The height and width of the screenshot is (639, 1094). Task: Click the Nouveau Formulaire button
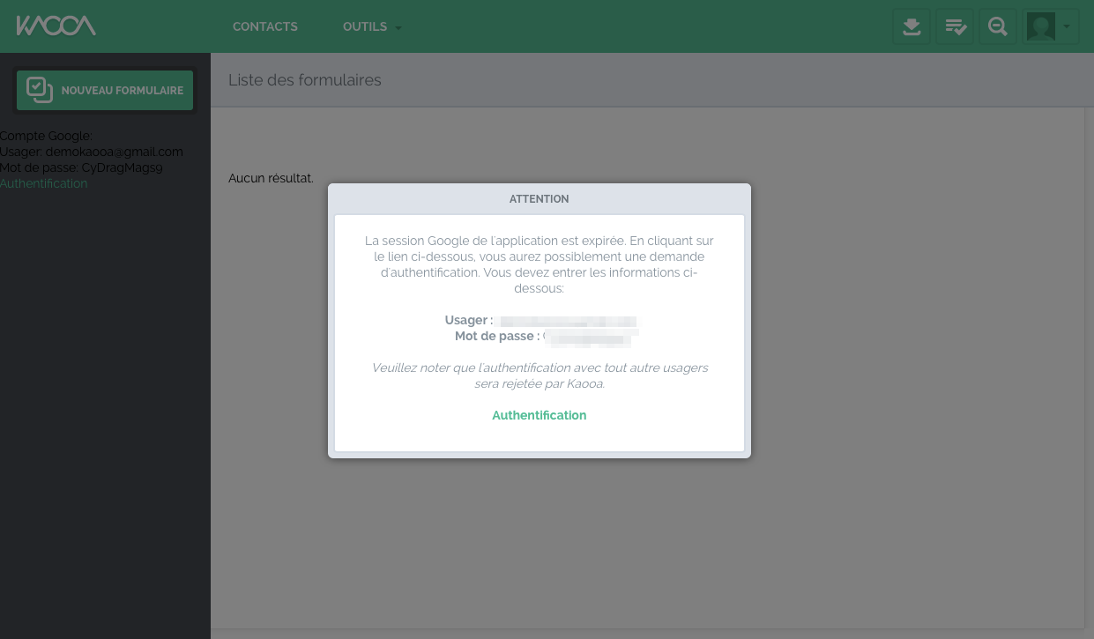point(105,90)
